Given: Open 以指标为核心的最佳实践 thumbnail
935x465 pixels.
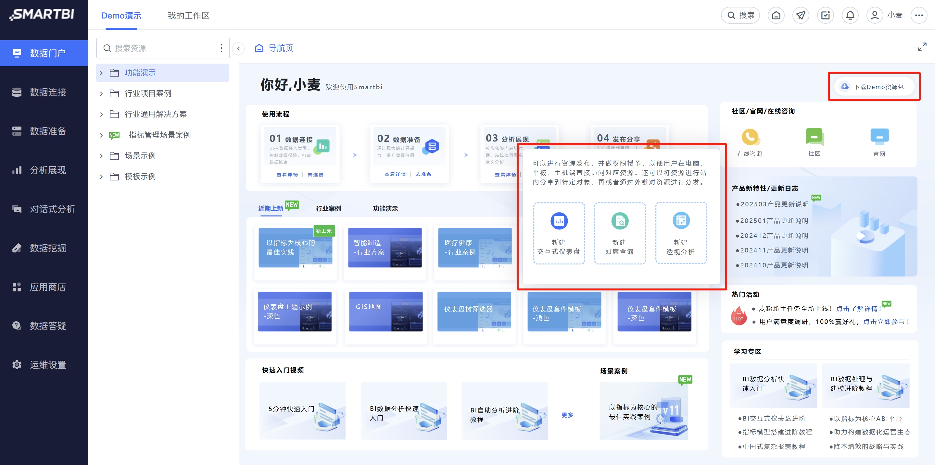Looking at the screenshot, I should click(296, 248).
